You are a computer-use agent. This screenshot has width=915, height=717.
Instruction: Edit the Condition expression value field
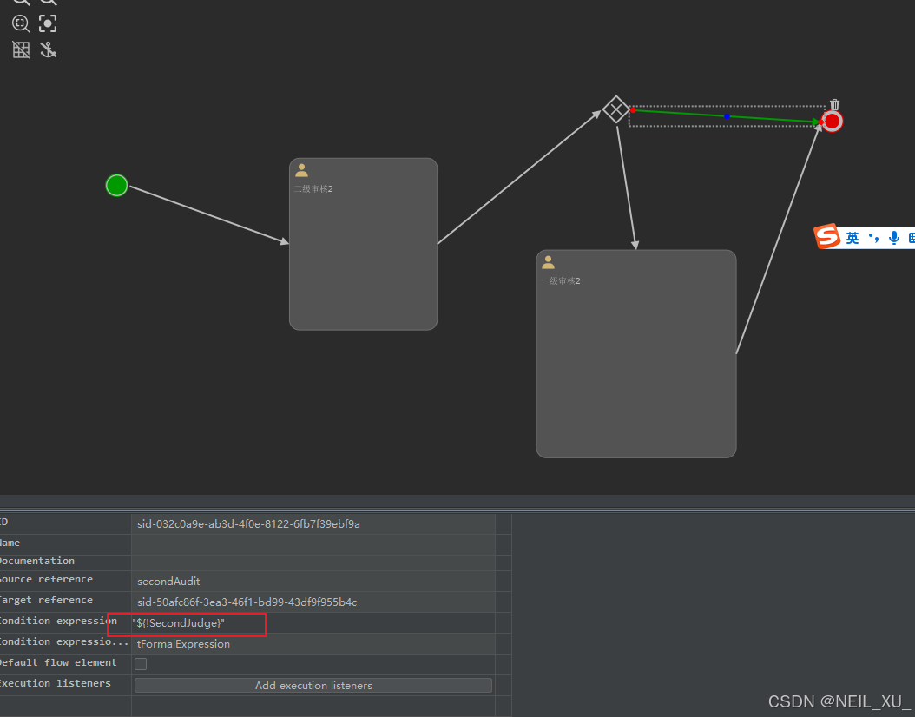313,623
